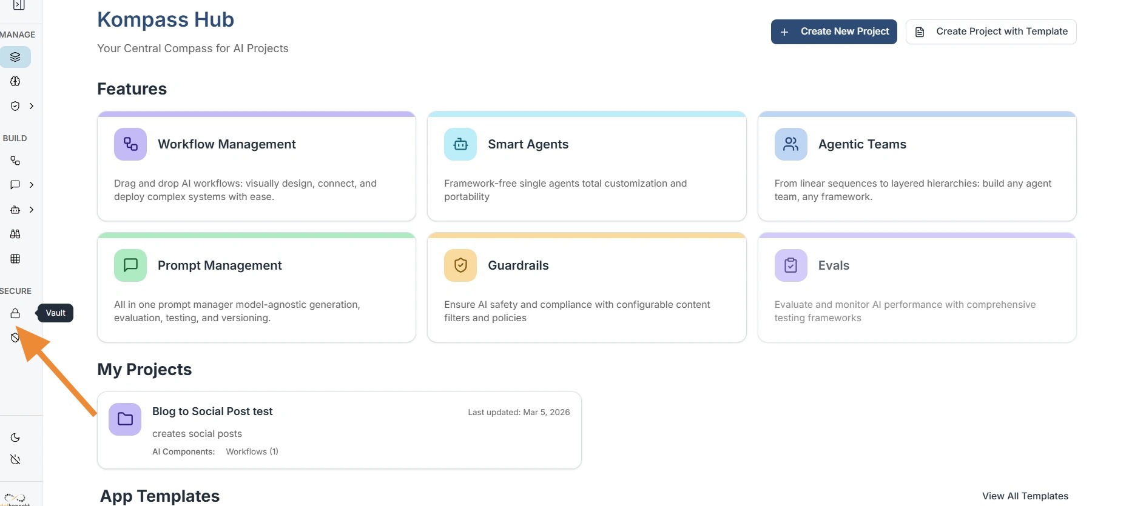Open the workflow icon under Build
Viewport: 1129px width, 506px height.
pos(15,161)
